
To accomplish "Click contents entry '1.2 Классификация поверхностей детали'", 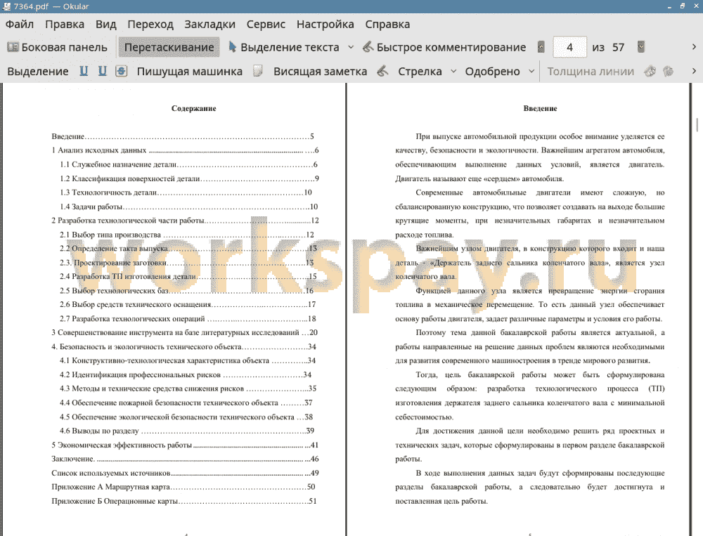I will (x=189, y=178).
